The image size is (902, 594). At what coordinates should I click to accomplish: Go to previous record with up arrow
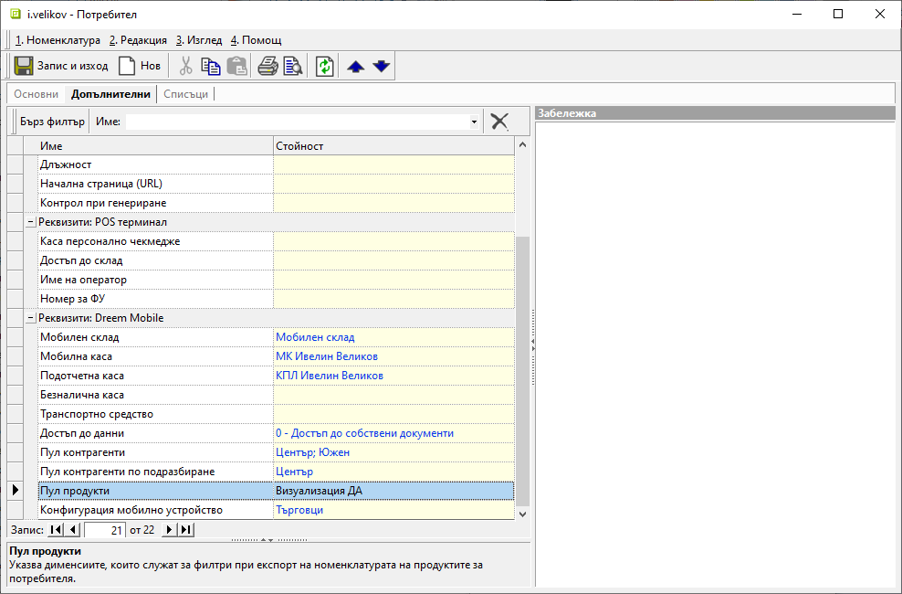coord(356,66)
